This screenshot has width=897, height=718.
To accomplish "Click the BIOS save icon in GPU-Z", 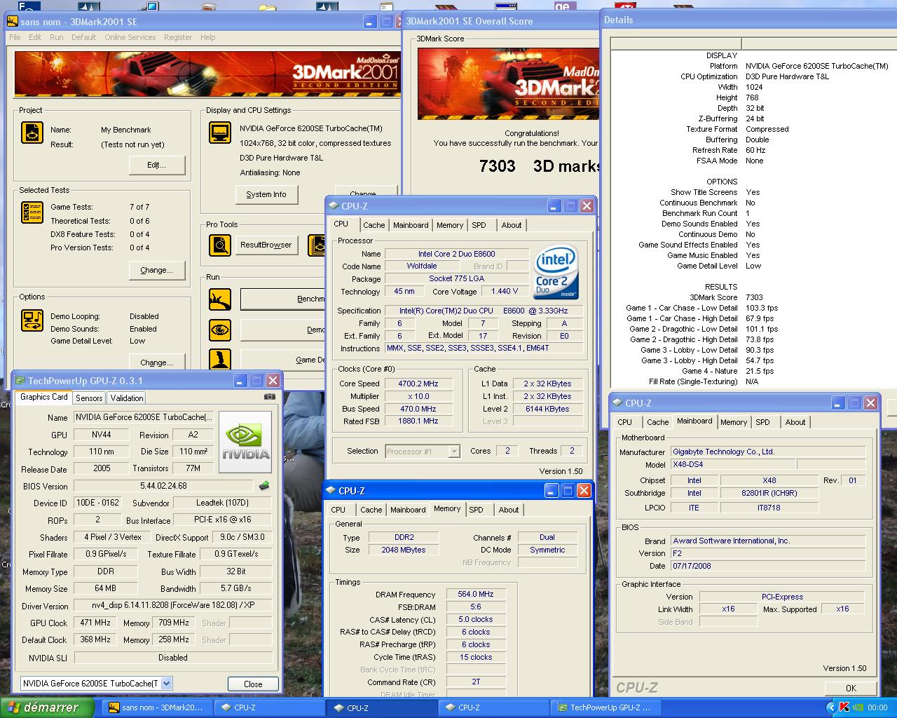I will pyautogui.click(x=264, y=485).
